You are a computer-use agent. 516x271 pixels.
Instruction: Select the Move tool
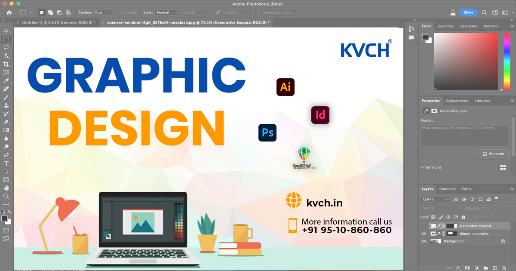click(6, 31)
